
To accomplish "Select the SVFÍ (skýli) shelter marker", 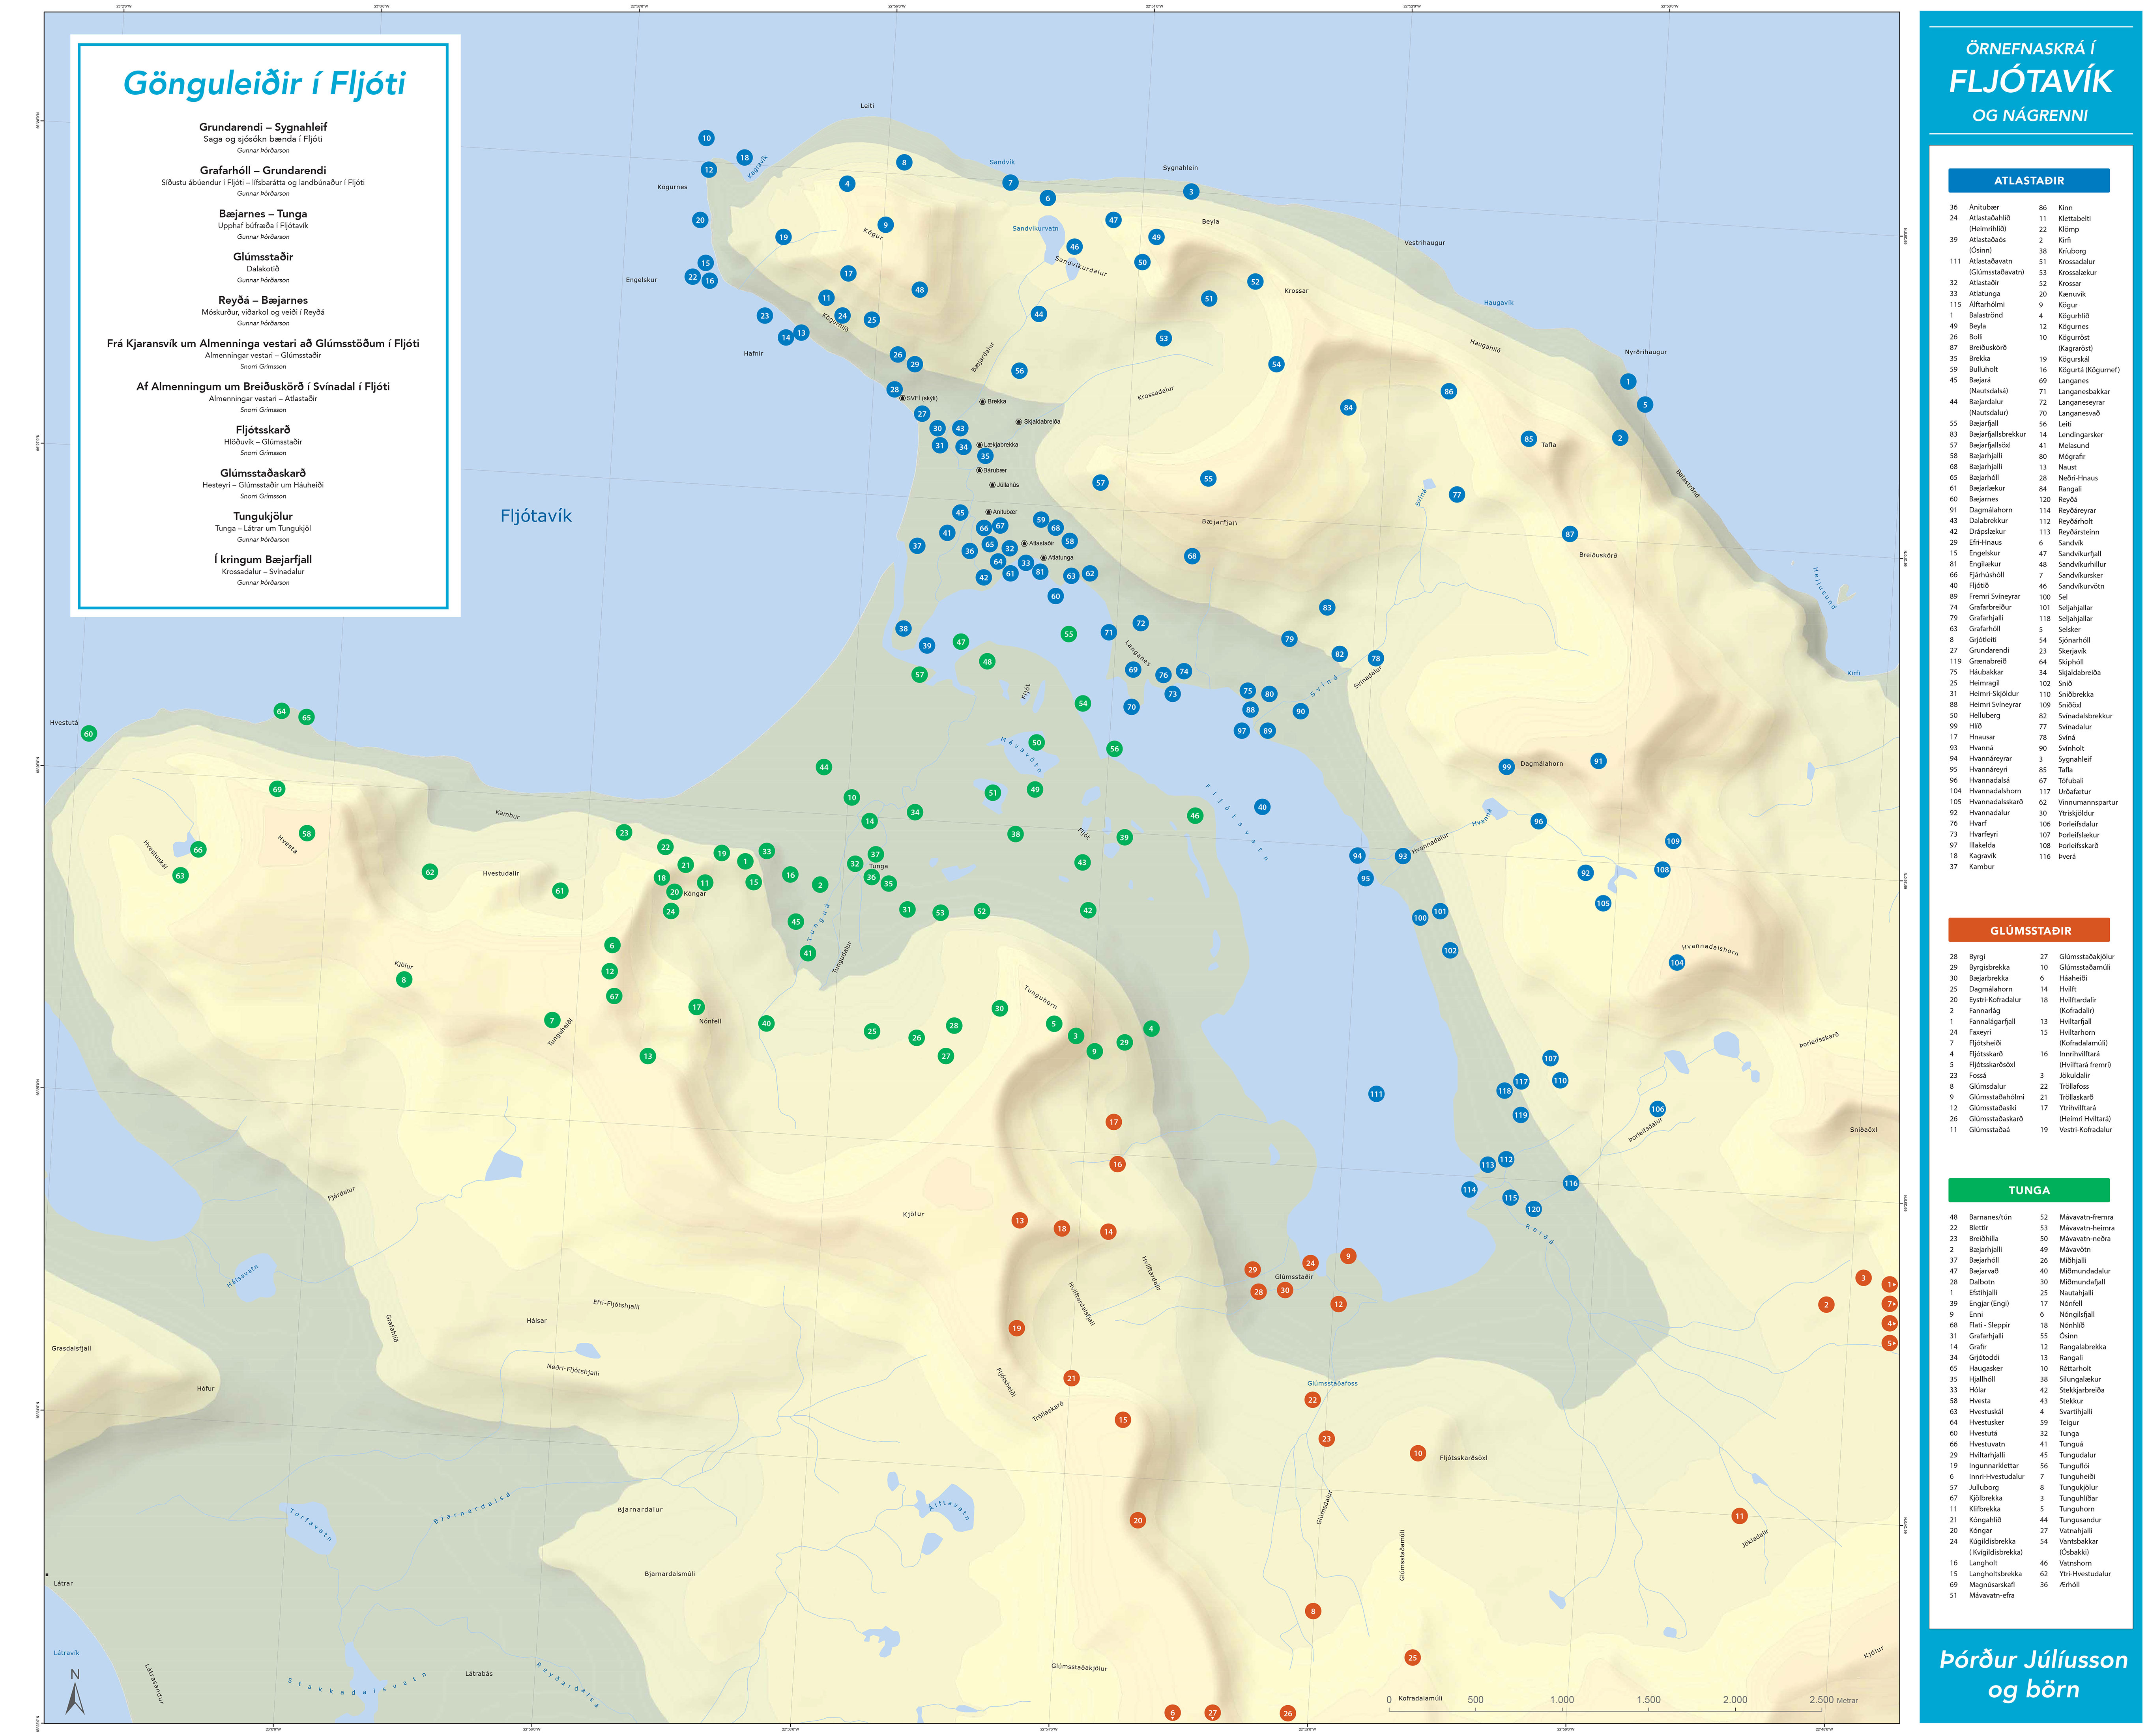I will click(x=902, y=398).
